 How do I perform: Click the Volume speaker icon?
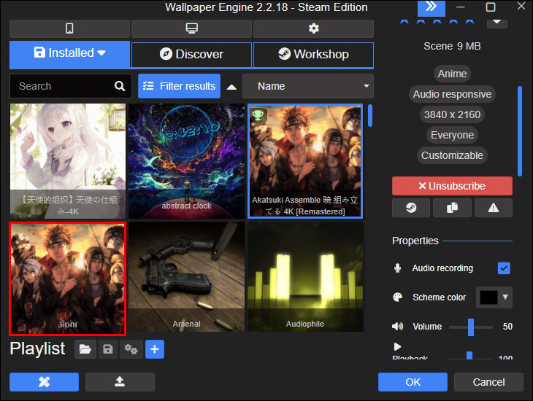(x=397, y=327)
